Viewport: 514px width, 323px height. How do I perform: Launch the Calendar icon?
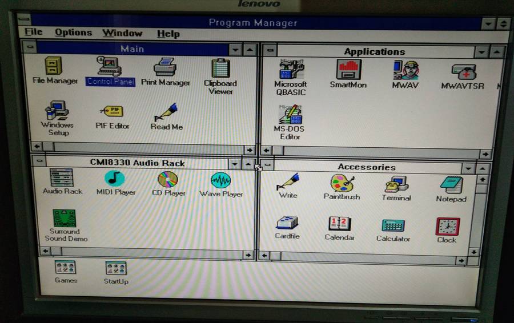coord(339,229)
